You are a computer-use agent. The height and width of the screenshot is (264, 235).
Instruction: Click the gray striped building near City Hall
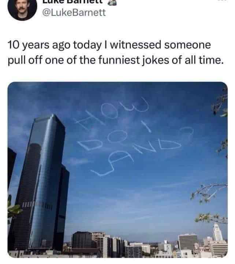pyautogui.click(x=188, y=242)
